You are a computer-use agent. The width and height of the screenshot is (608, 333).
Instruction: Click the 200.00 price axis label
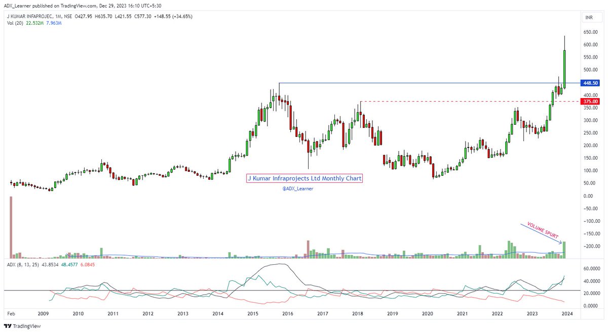click(x=591, y=146)
